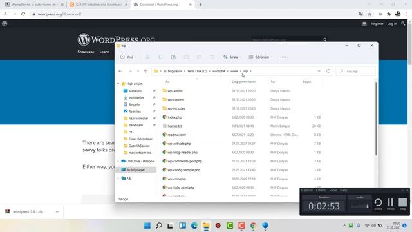Click the recorder Delete icon
This screenshot has width=412, height=232.
coord(378,204)
